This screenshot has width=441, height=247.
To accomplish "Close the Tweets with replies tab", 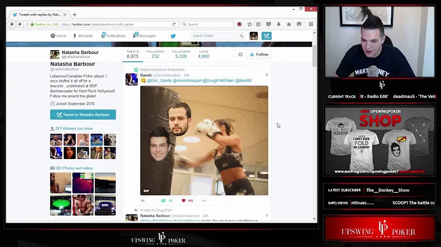I will (x=65, y=15).
